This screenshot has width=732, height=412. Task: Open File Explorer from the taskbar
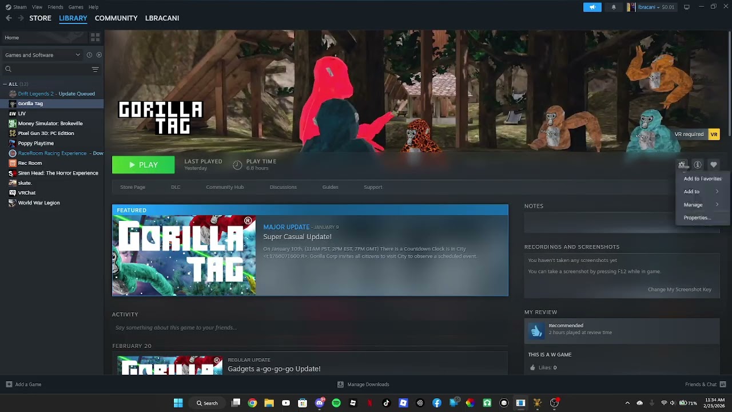[269, 403]
